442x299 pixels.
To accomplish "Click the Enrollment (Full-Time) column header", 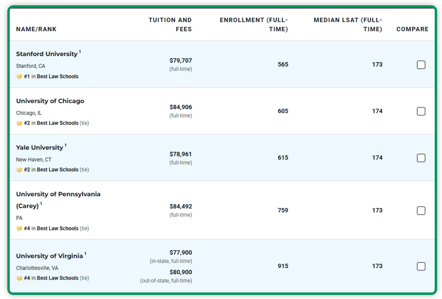I will [254, 24].
